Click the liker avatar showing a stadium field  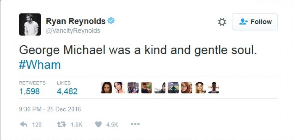point(173,88)
